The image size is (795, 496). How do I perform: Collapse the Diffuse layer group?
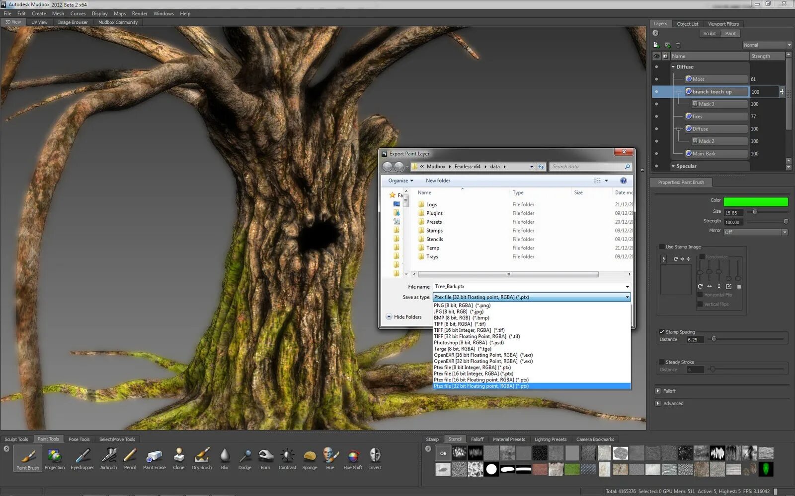673,67
